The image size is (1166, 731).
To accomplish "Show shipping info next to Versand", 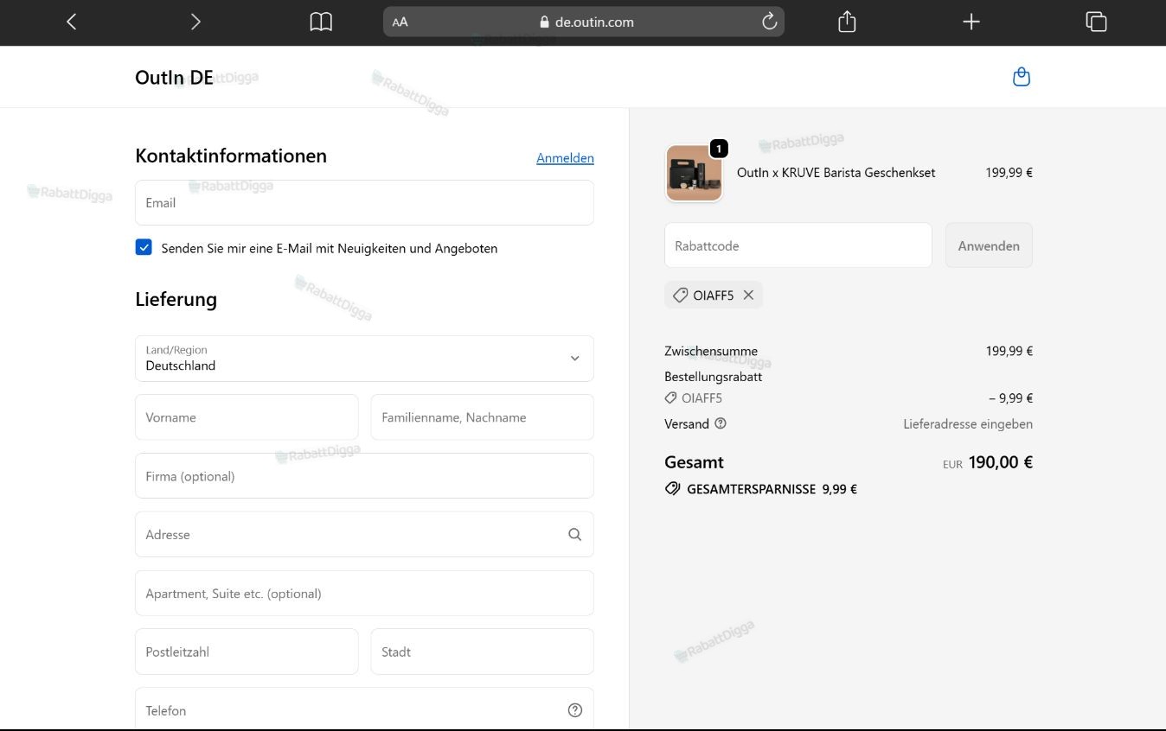I will tap(721, 423).
